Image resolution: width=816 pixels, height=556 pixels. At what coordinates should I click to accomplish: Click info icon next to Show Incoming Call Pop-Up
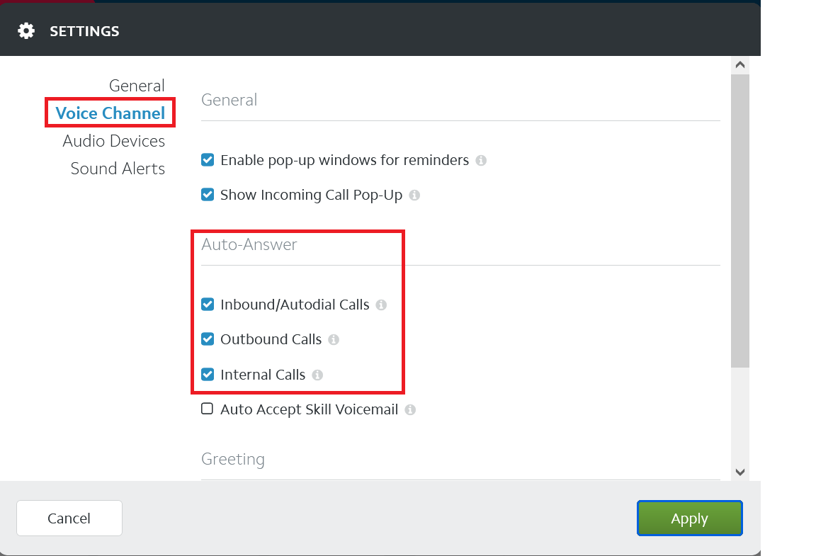click(x=414, y=195)
